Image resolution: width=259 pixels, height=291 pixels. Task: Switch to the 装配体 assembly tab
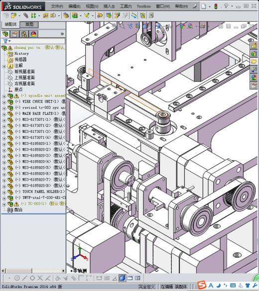point(10,24)
